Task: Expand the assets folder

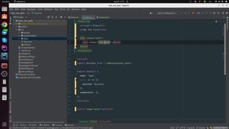Action: (x=19, y=33)
